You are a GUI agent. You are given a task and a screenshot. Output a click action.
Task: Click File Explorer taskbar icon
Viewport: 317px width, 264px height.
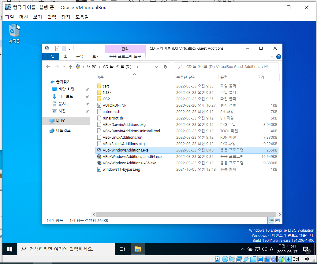point(138,249)
